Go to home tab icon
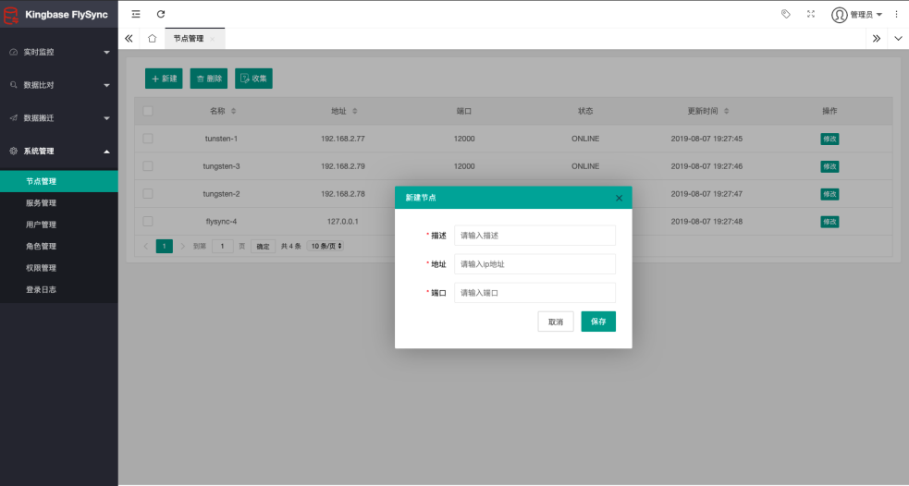Image resolution: width=909 pixels, height=486 pixels. (x=152, y=39)
